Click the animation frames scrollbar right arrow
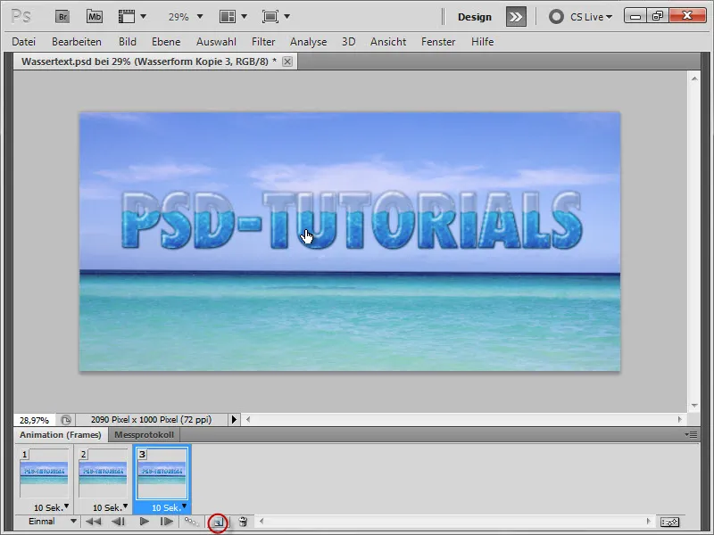This screenshot has width=714, height=535. 649,522
